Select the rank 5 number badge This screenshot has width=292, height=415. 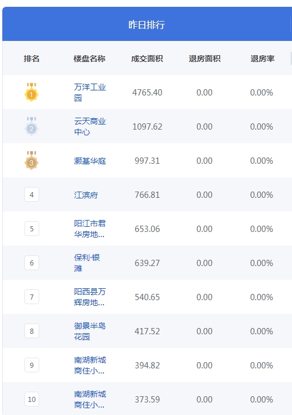point(32,229)
